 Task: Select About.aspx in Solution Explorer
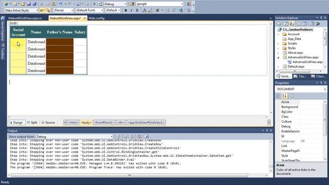295,52
